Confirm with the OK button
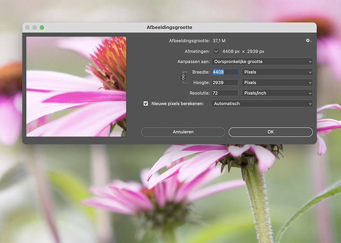 [x=271, y=132]
